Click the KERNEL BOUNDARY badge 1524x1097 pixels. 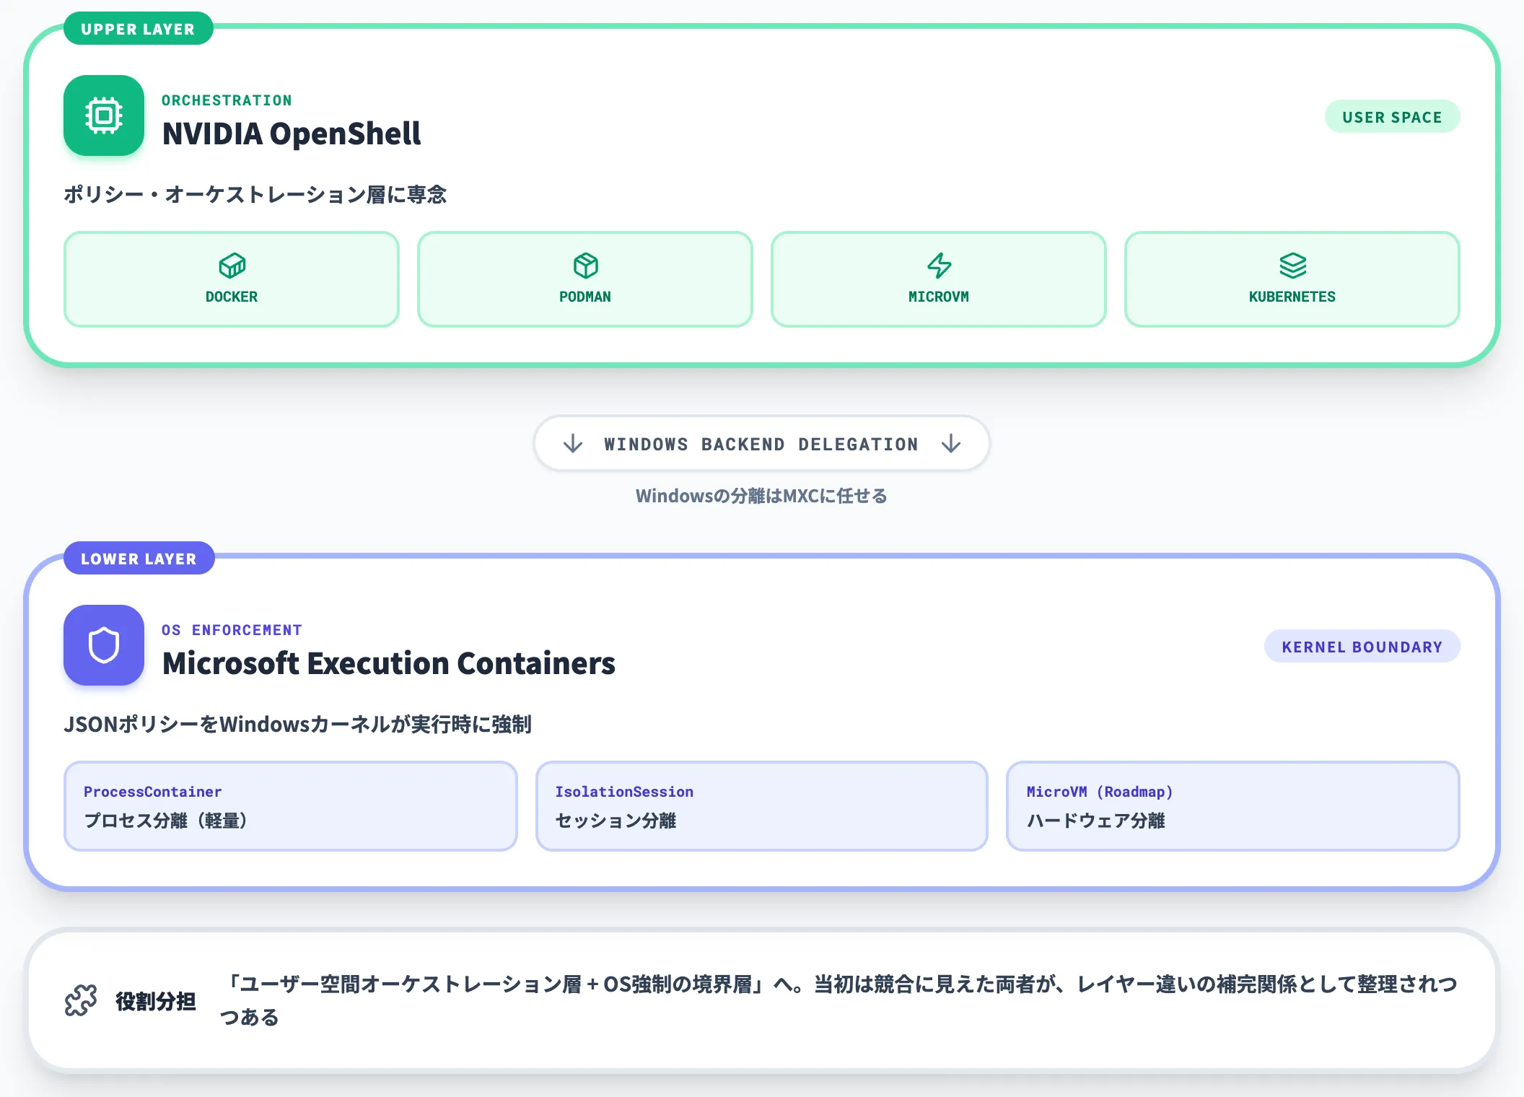coord(1362,647)
